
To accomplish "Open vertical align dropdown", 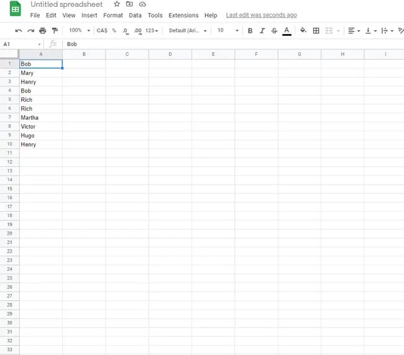I will click(370, 30).
